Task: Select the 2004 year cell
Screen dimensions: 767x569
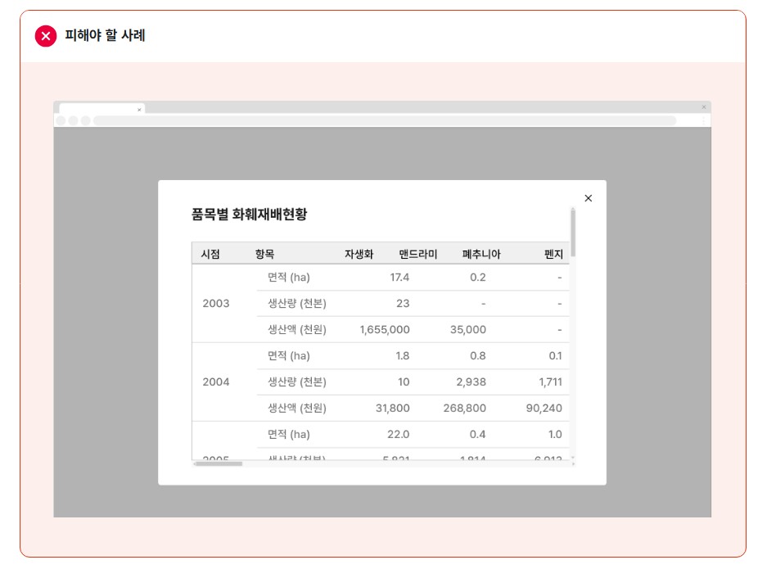Action: (x=216, y=382)
